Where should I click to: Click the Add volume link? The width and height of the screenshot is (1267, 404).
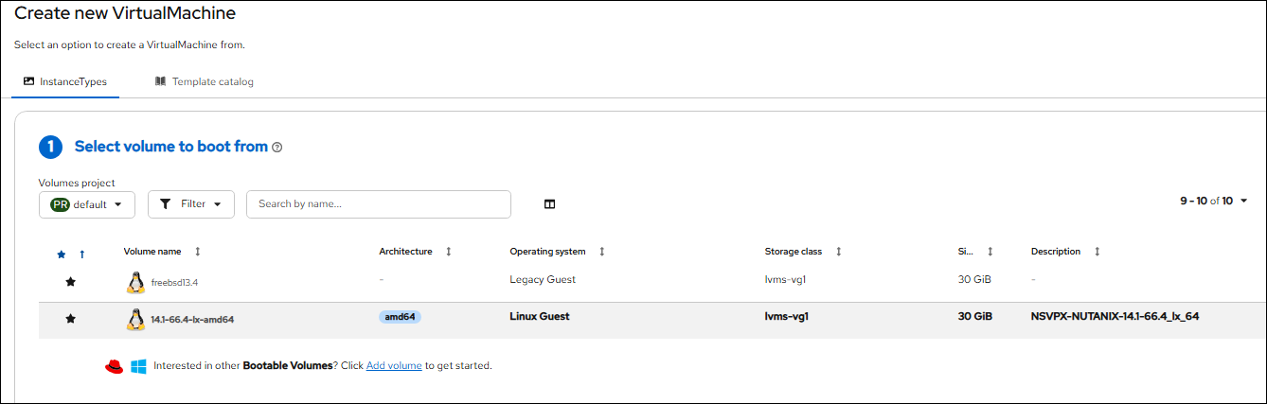394,365
